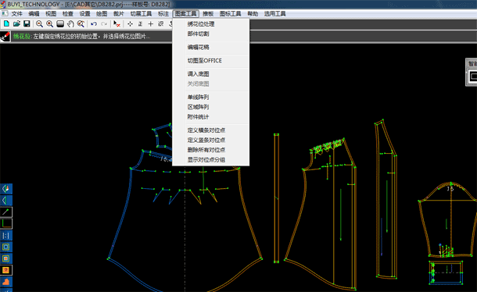Select the green right-angle line tool
This screenshot has width=477, height=292.
[6, 223]
